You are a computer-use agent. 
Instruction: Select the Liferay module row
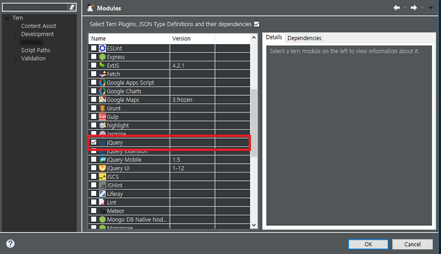pyautogui.click(x=169, y=194)
